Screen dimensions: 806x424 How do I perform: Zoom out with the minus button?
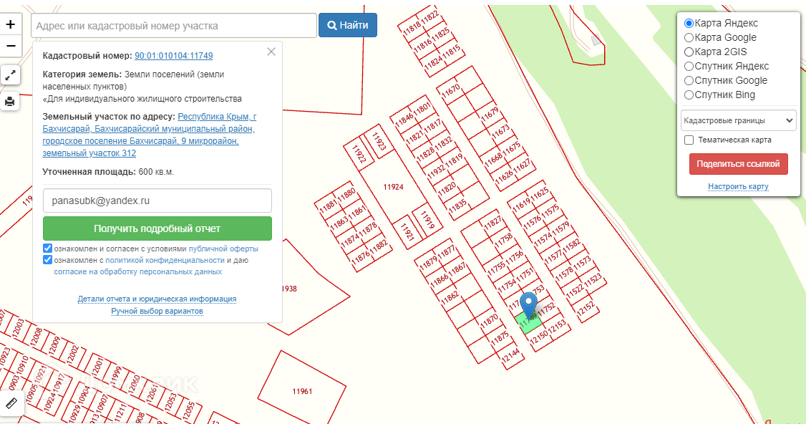(x=10, y=46)
